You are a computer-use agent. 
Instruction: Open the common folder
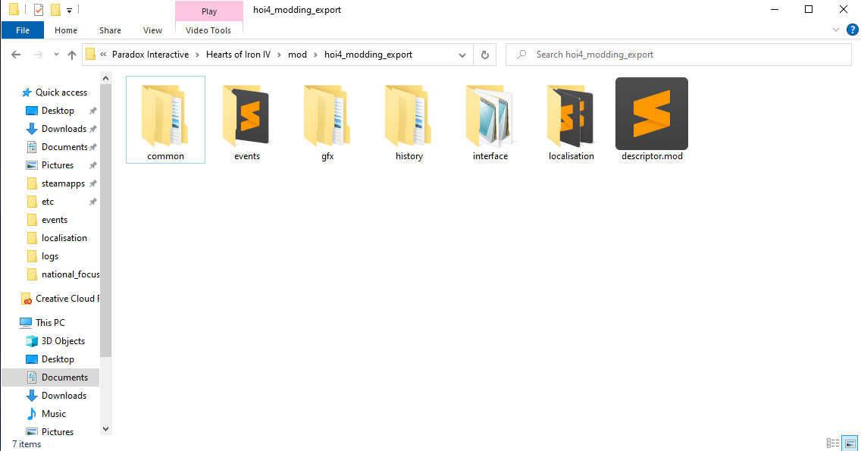[x=165, y=116]
